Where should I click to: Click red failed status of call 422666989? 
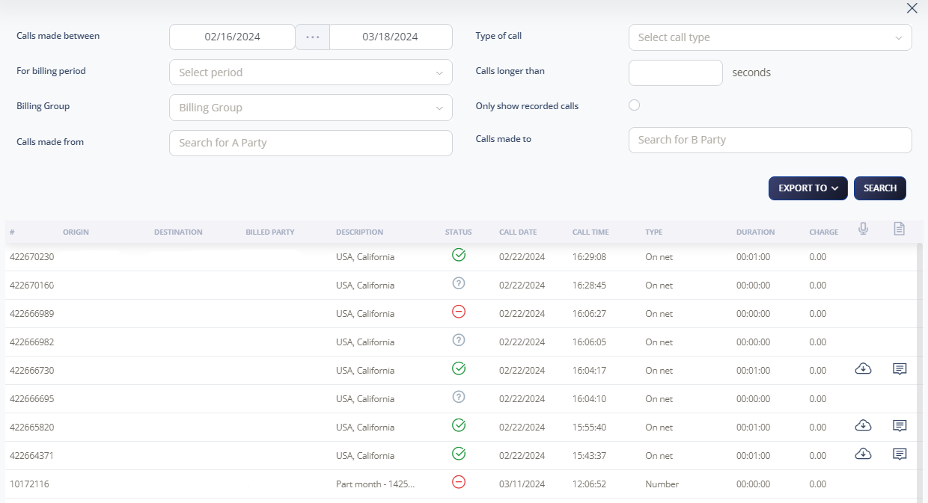[459, 312]
